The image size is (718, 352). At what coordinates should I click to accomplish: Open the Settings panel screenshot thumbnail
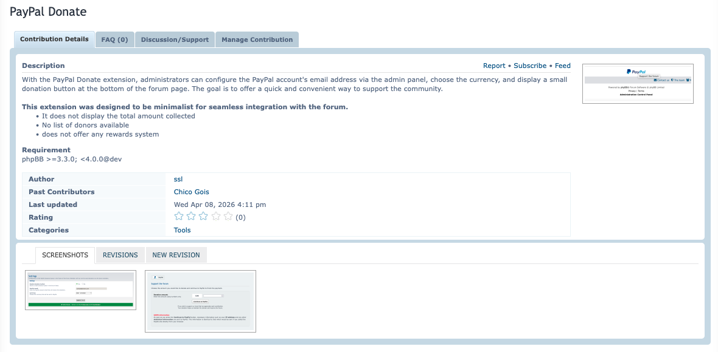pyautogui.click(x=80, y=290)
